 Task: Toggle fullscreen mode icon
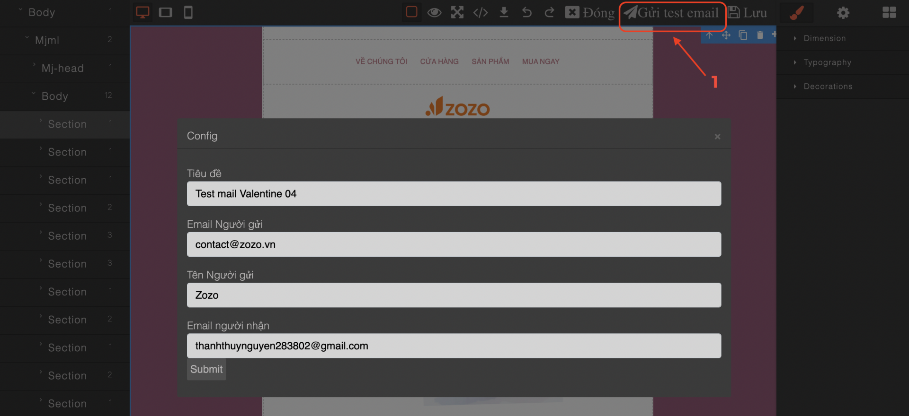click(x=457, y=12)
